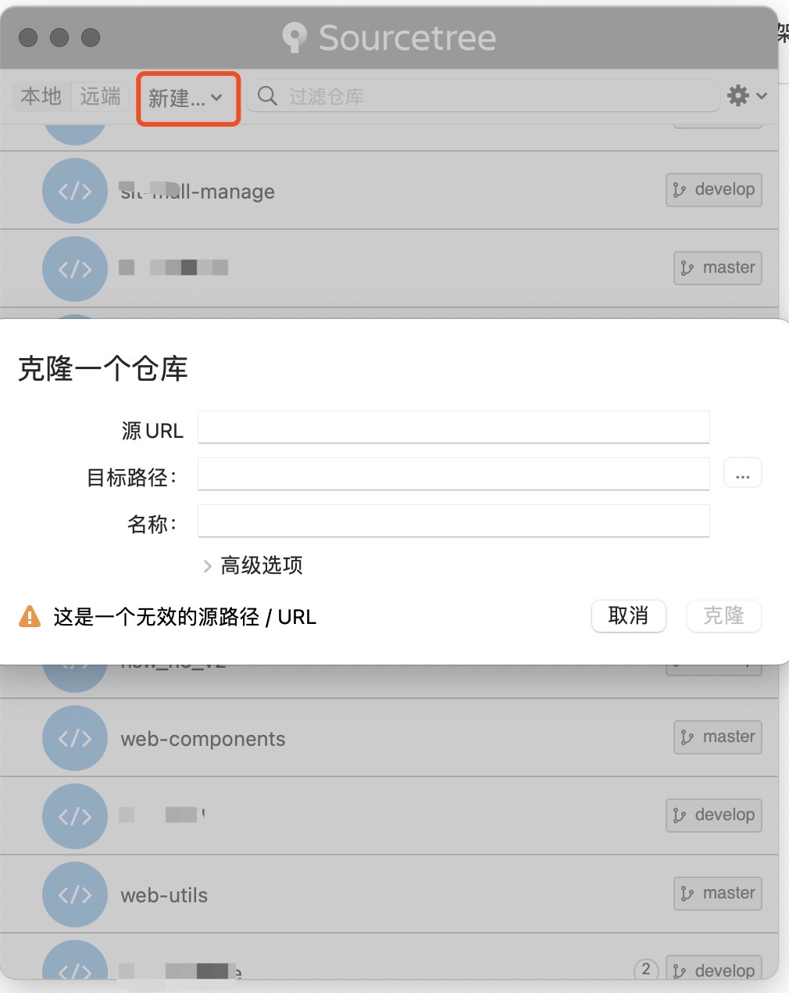Click the master branch badge for web-utils
Viewport: 789px width, 993px height.
(718, 893)
